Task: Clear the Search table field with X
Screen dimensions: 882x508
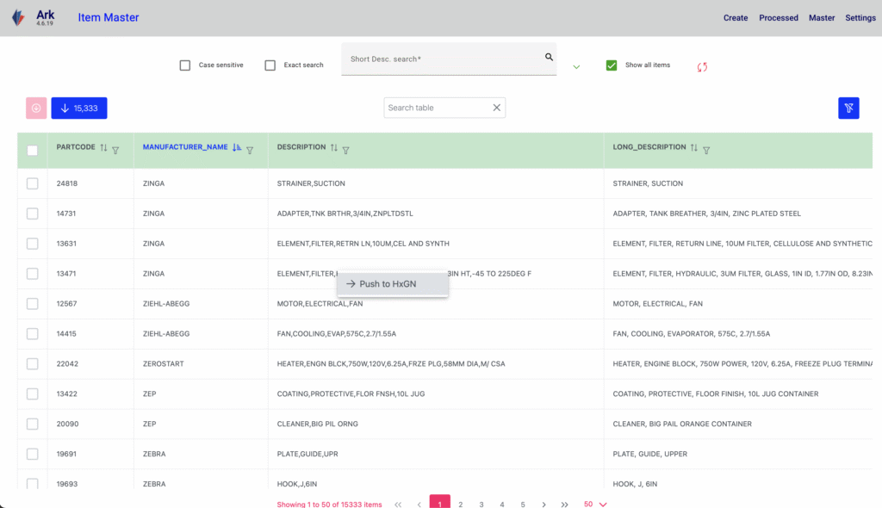Action: click(x=496, y=108)
